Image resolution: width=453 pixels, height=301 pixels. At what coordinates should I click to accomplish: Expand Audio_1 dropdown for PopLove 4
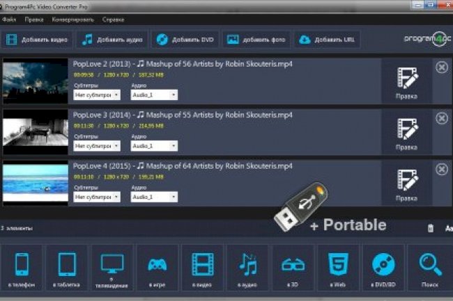pyautogui.click(x=154, y=197)
